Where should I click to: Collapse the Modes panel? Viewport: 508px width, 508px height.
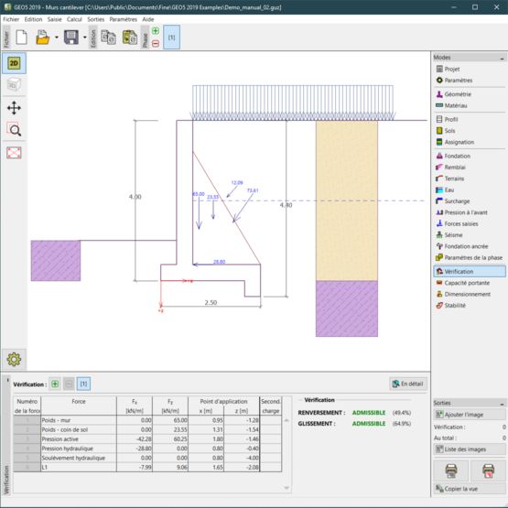pos(502,58)
